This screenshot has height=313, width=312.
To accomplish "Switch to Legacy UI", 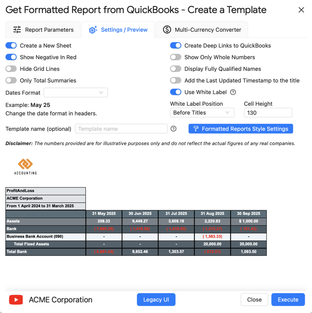I will click(156, 300).
